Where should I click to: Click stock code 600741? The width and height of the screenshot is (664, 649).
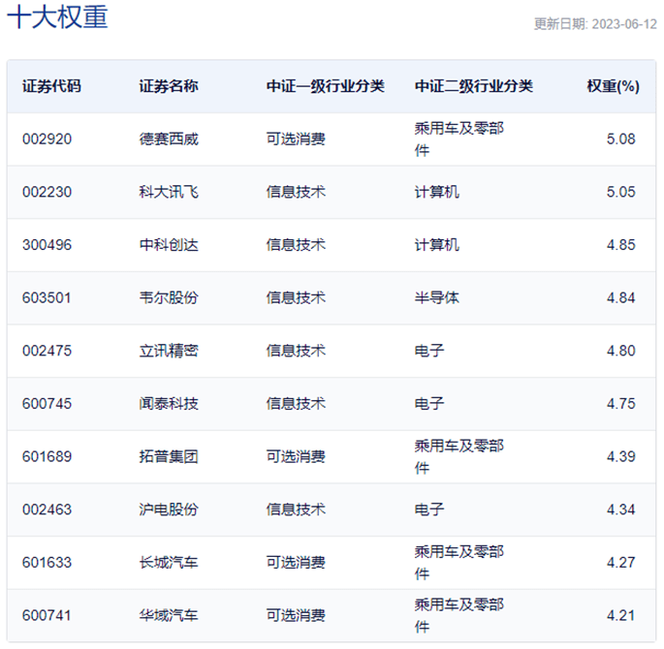click(47, 614)
